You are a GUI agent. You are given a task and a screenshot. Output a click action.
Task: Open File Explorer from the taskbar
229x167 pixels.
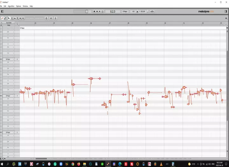(x=84, y=164)
